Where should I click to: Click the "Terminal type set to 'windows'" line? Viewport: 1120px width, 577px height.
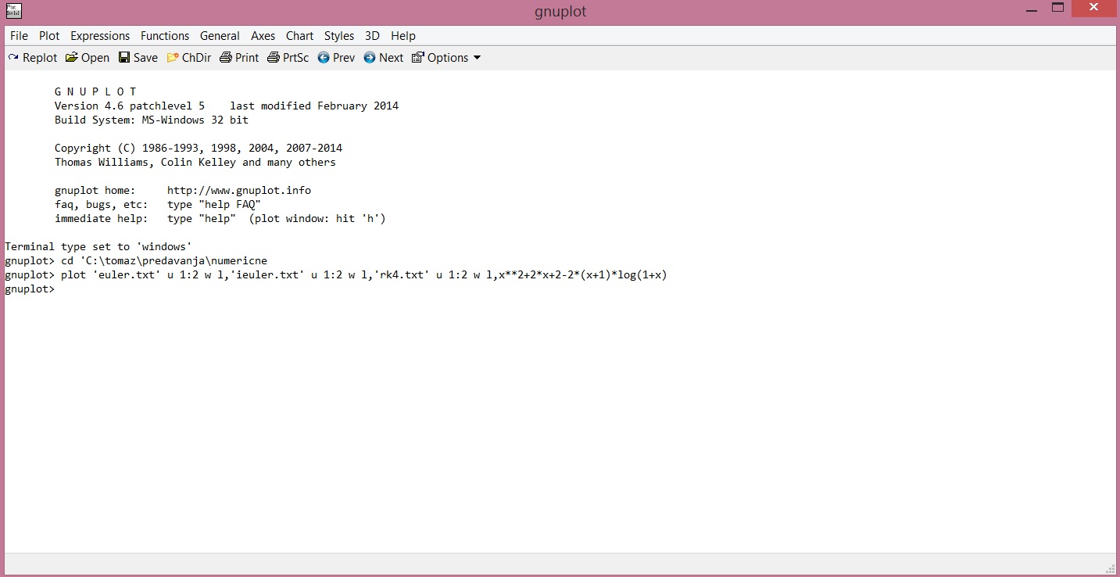click(98, 247)
